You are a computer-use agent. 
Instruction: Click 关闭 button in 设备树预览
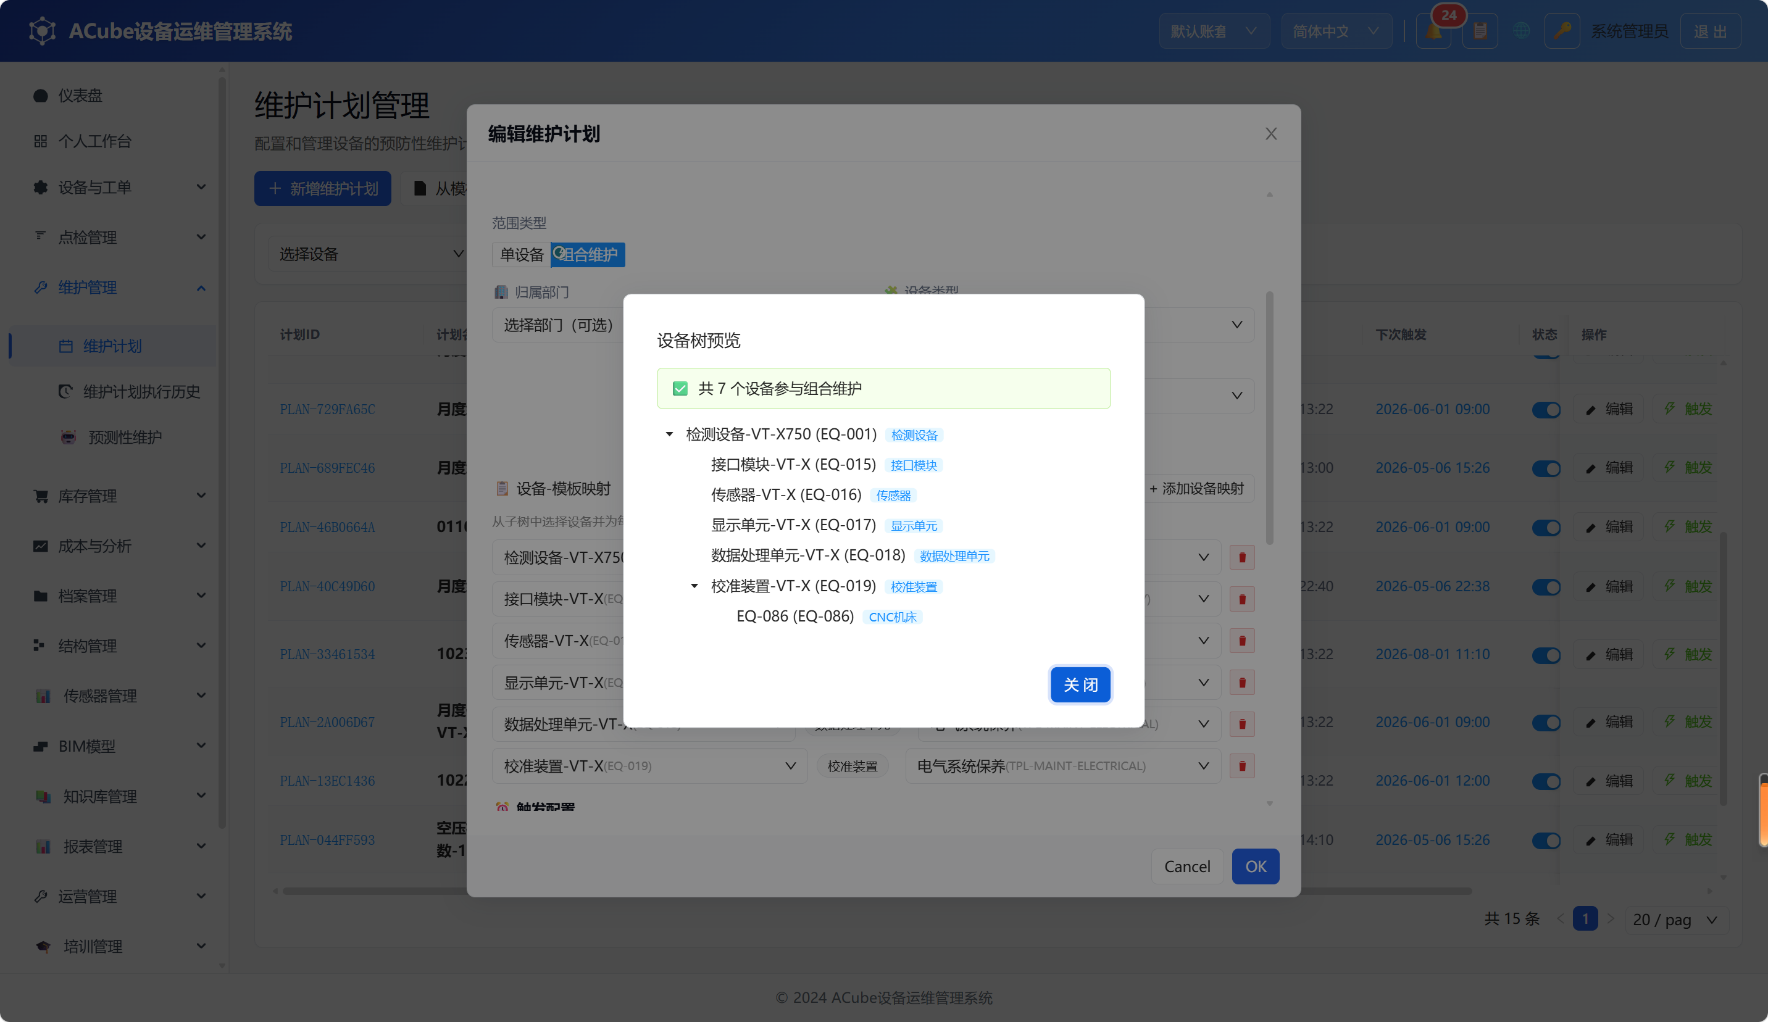point(1080,684)
